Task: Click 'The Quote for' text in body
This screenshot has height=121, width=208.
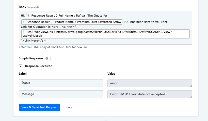Action: 97,16
